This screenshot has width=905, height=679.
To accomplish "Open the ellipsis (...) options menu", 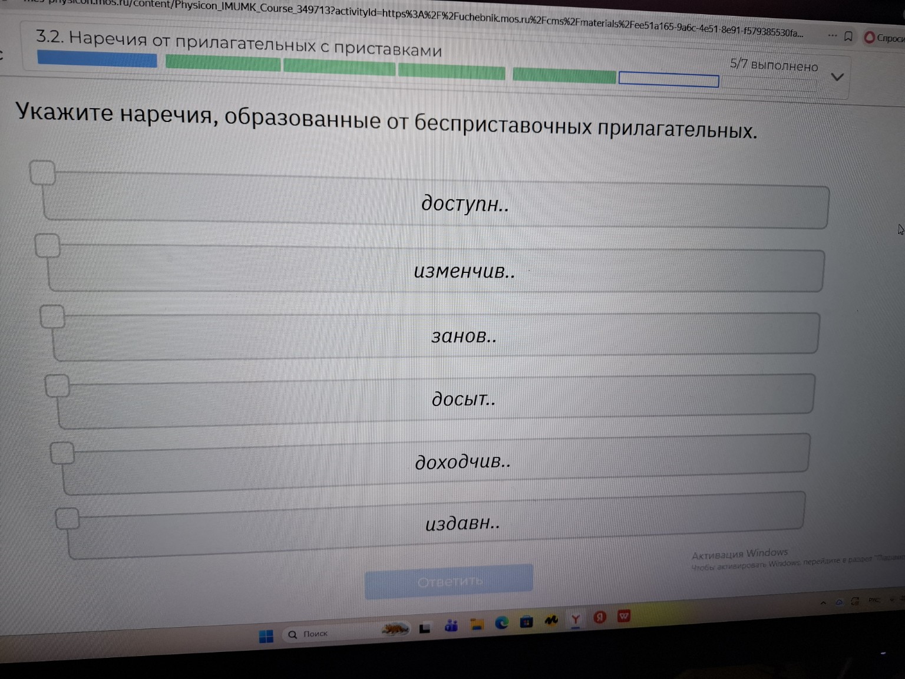I will point(832,36).
